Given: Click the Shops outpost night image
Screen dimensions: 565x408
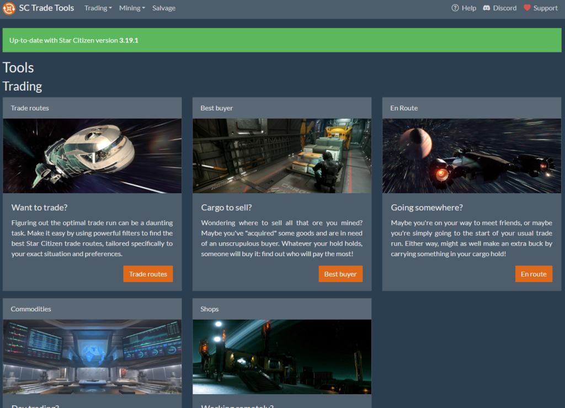Looking at the screenshot, I should click(282, 357).
